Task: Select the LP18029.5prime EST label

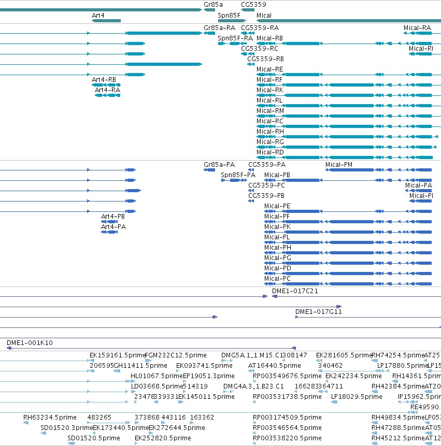Action: (x=357, y=397)
